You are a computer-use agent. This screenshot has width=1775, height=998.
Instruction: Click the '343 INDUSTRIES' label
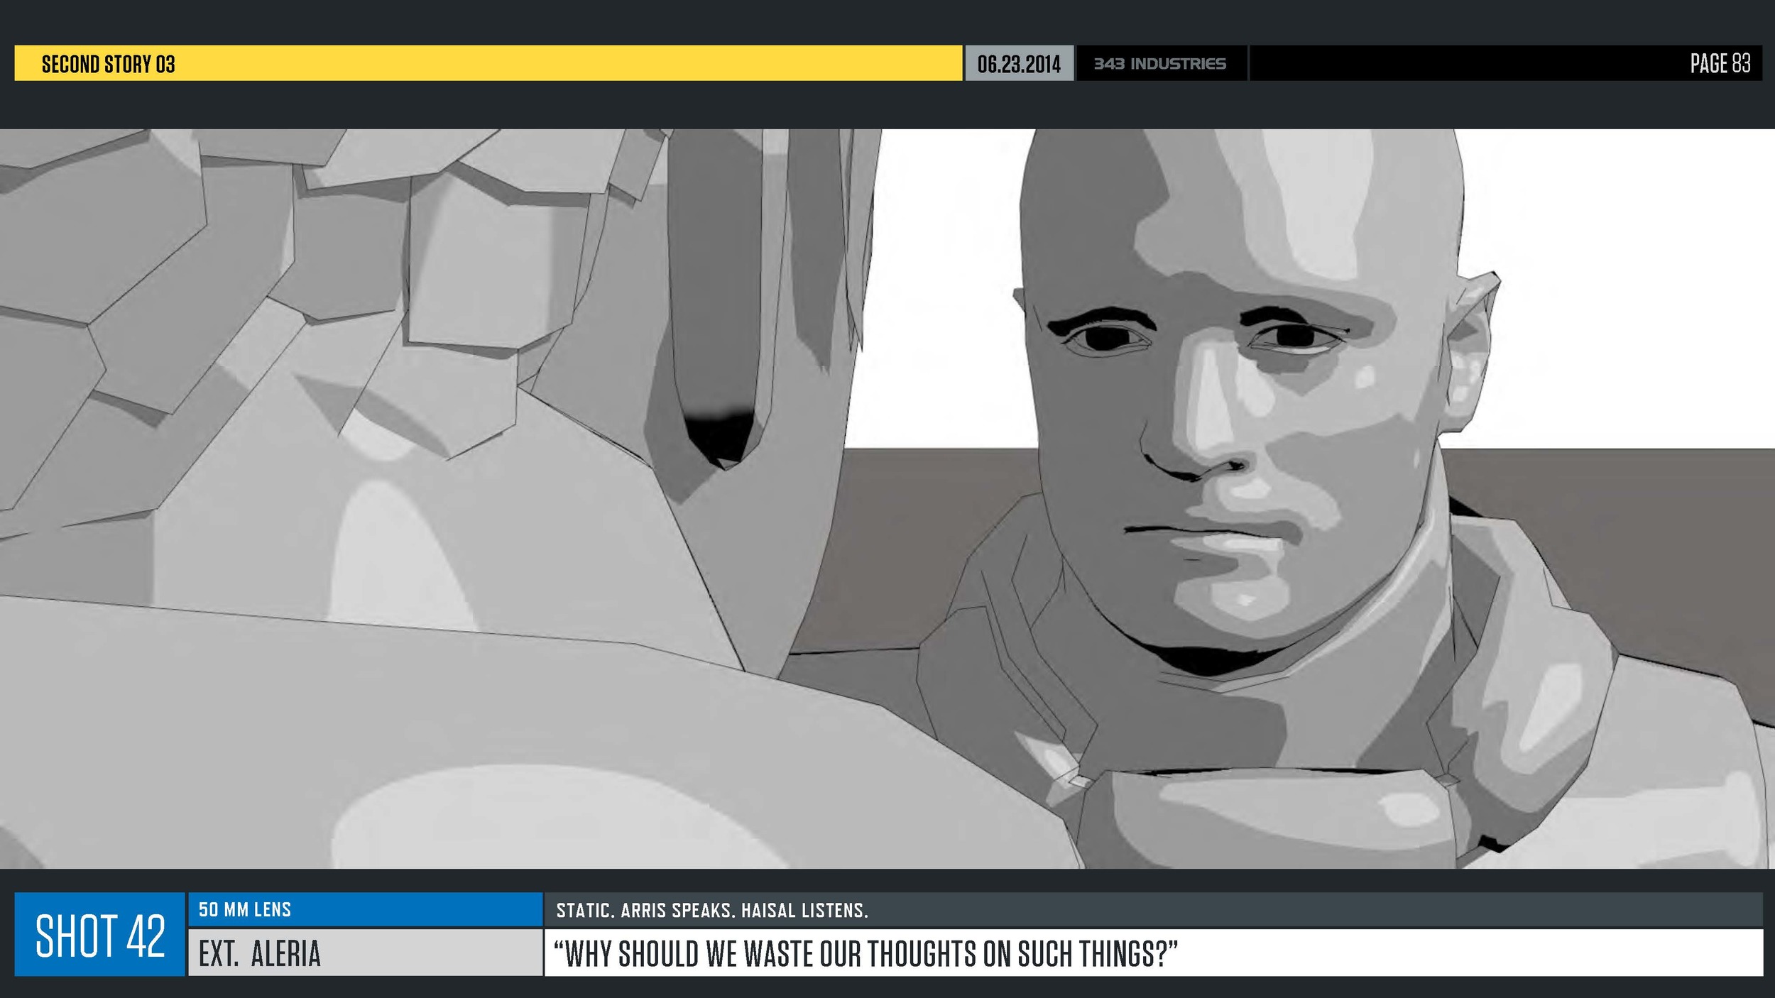1159,64
